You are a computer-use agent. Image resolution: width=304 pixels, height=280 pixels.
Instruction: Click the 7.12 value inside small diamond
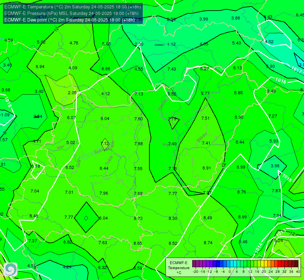point(105,143)
